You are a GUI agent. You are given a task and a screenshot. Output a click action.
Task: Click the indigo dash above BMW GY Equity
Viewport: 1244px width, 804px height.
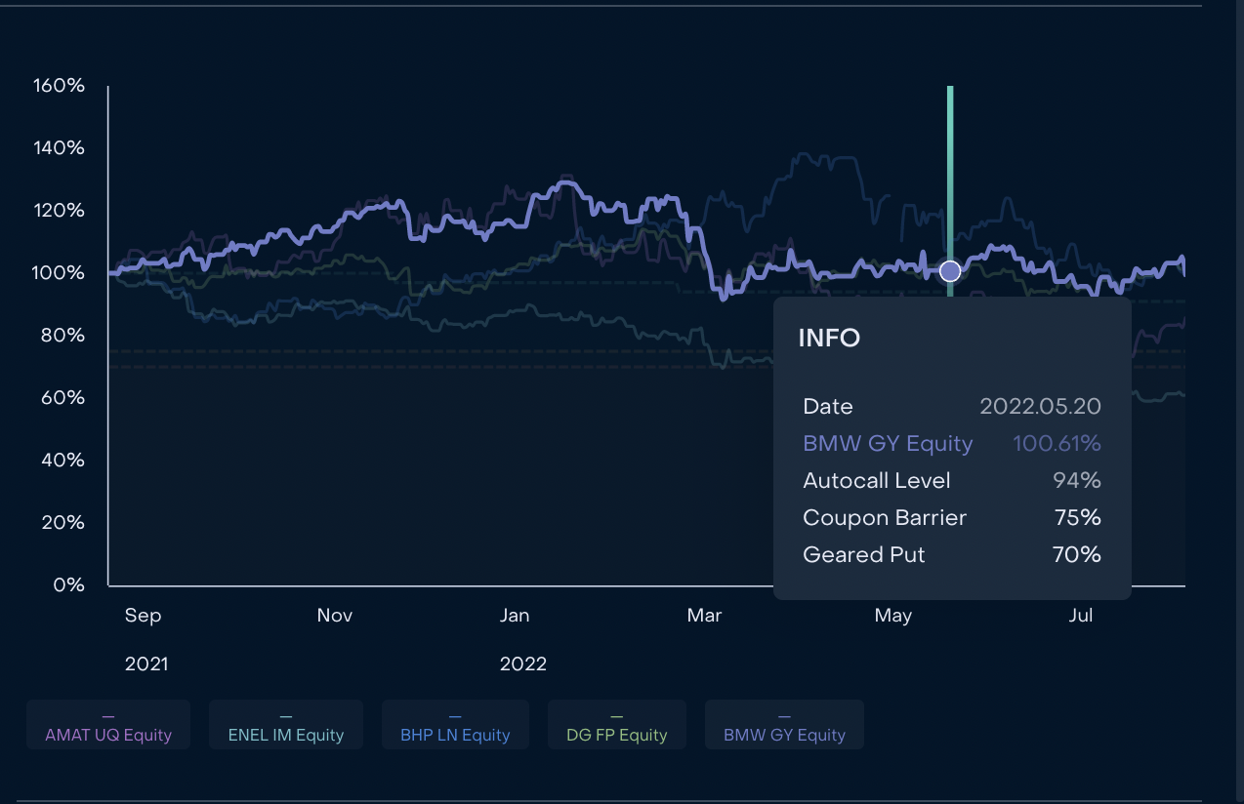(784, 717)
